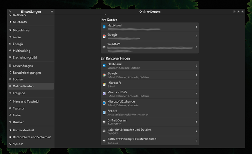Click chevron on Authentifizierung für Unternehmen row
This screenshot has height=154, width=252.
pyautogui.click(x=197, y=140)
